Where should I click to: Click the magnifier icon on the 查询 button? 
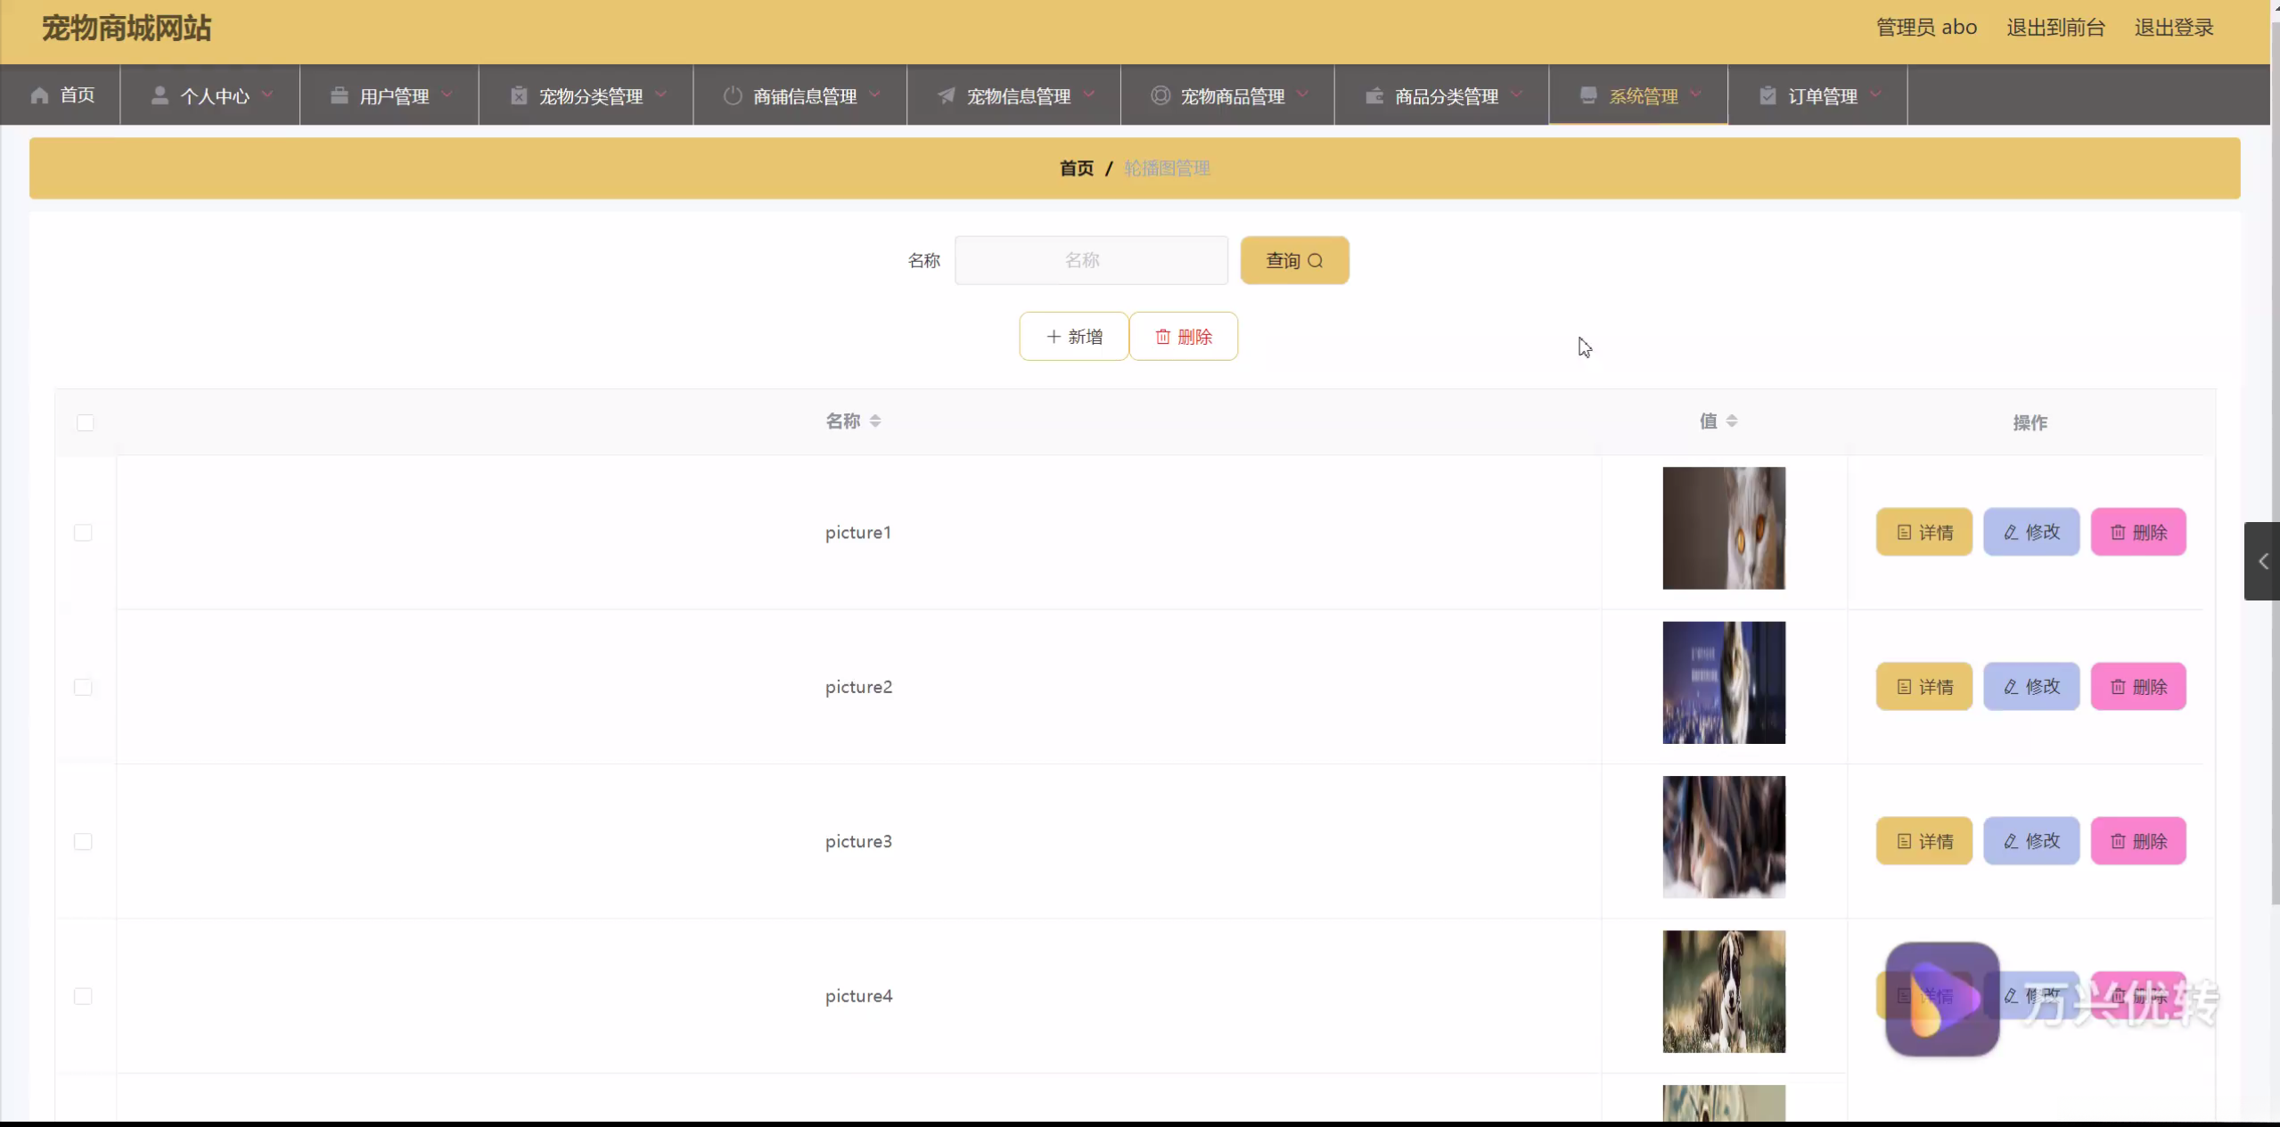[1316, 261]
